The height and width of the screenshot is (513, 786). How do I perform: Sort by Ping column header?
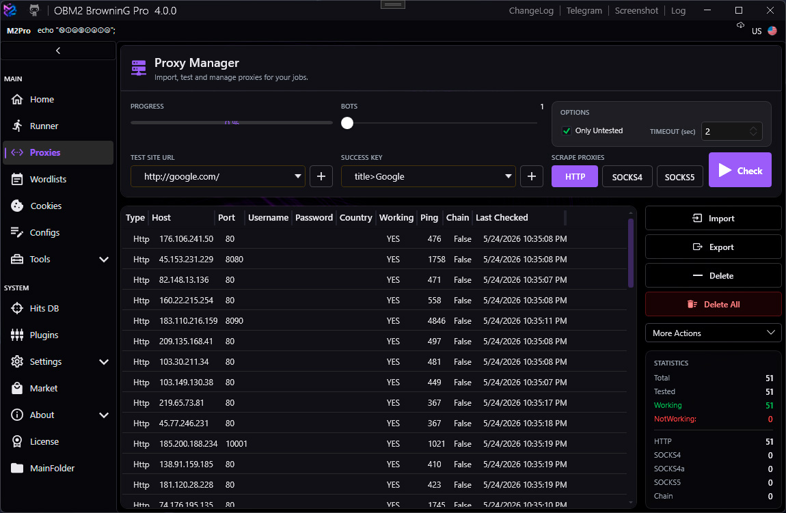tap(429, 217)
